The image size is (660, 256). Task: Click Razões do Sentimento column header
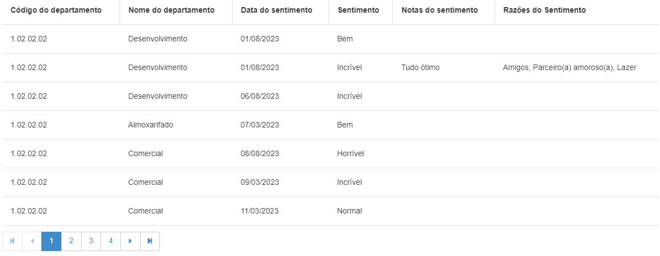(544, 10)
